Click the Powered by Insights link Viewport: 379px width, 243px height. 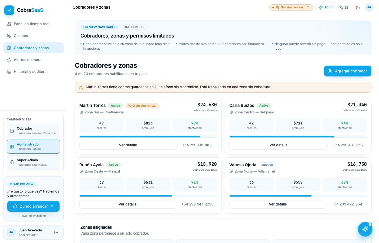click(x=33, y=216)
